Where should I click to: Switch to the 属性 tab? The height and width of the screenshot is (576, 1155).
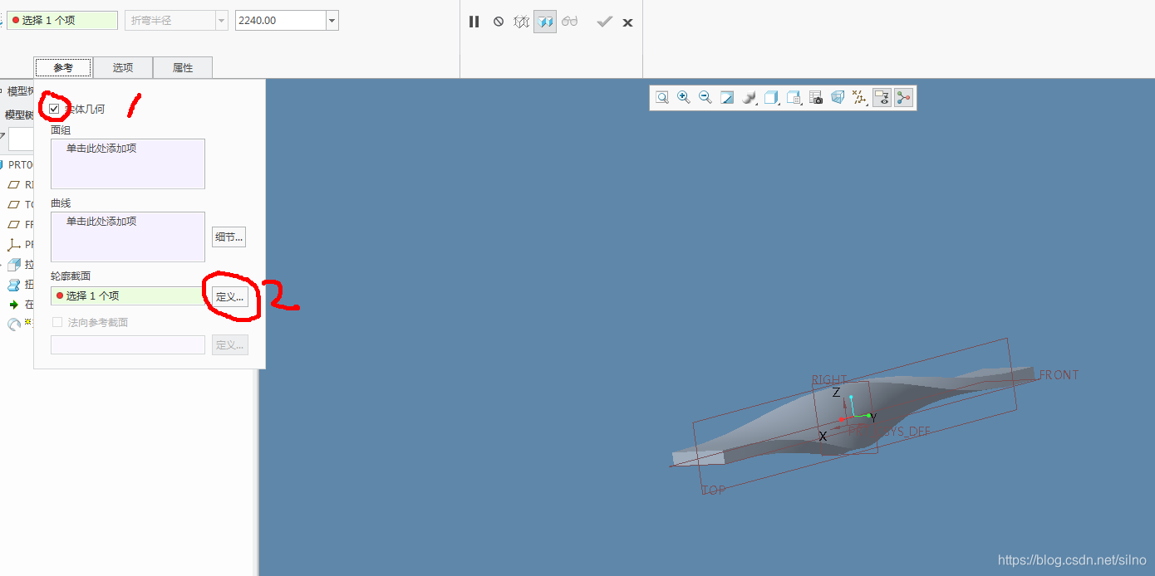(x=183, y=68)
